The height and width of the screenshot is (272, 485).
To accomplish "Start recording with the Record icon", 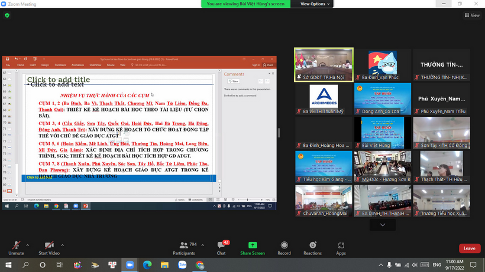I will click(x=284, y=245).
